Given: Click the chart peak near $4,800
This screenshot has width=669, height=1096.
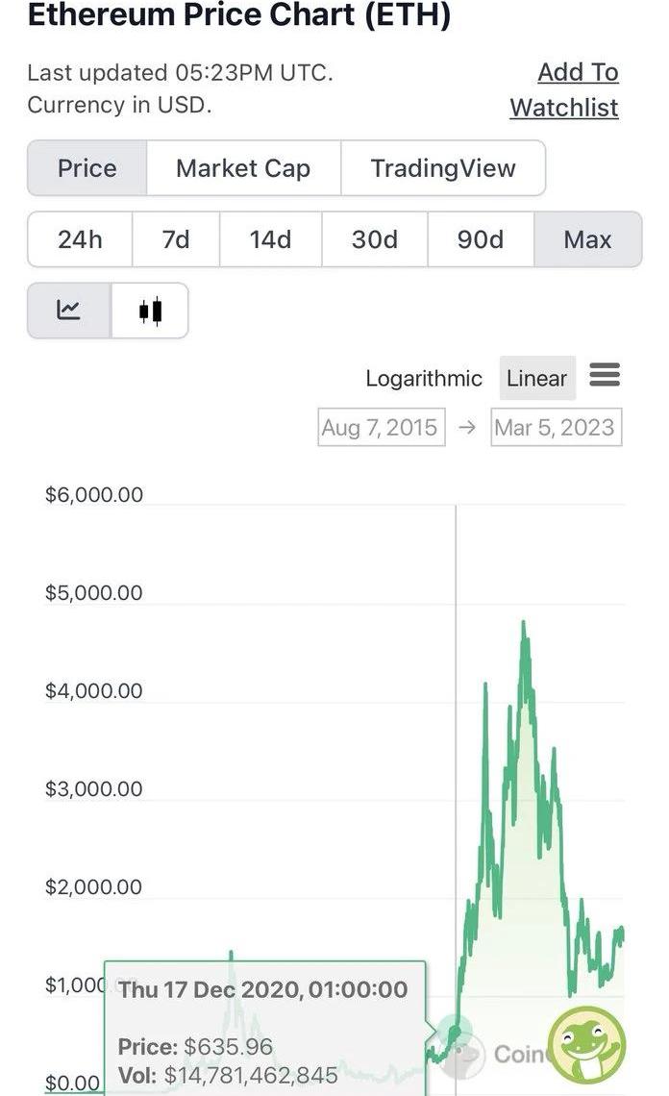Looking at the screenshot, I should pos(524,623).
